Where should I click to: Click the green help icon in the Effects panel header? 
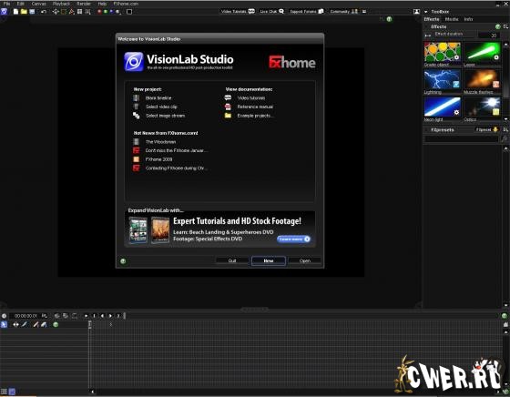[497, 26]
